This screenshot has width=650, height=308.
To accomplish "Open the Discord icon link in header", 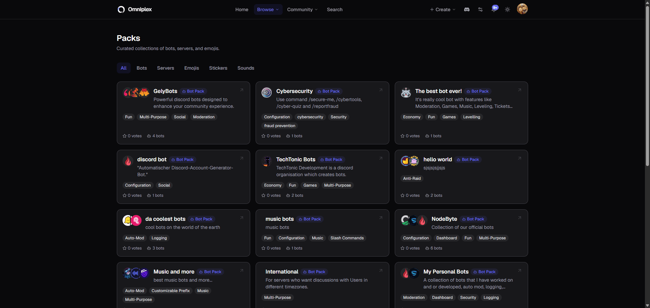I will [x=467, y=9].
